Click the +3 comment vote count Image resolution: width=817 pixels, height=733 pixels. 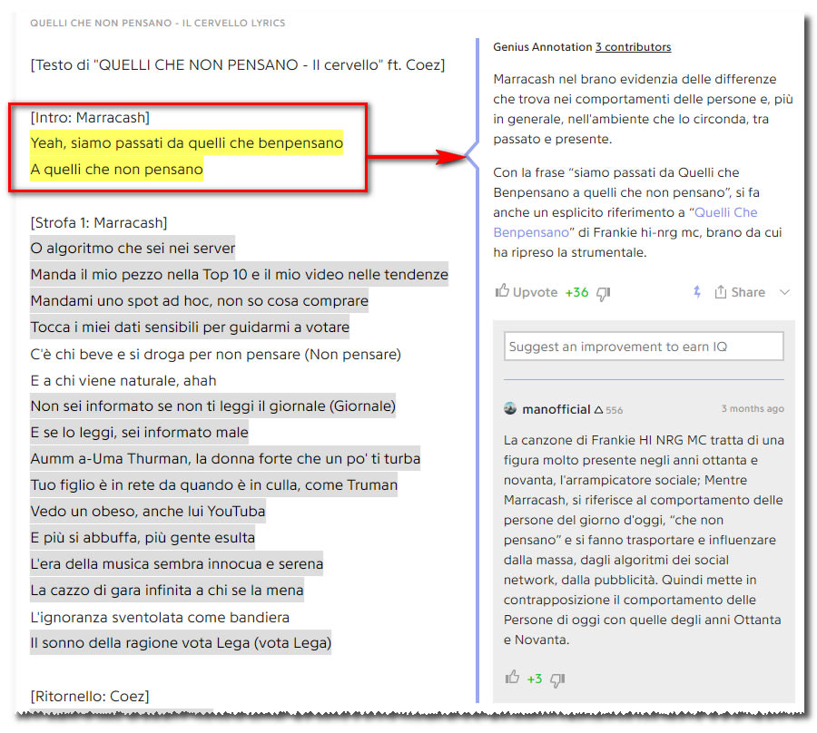coord(534,679)
